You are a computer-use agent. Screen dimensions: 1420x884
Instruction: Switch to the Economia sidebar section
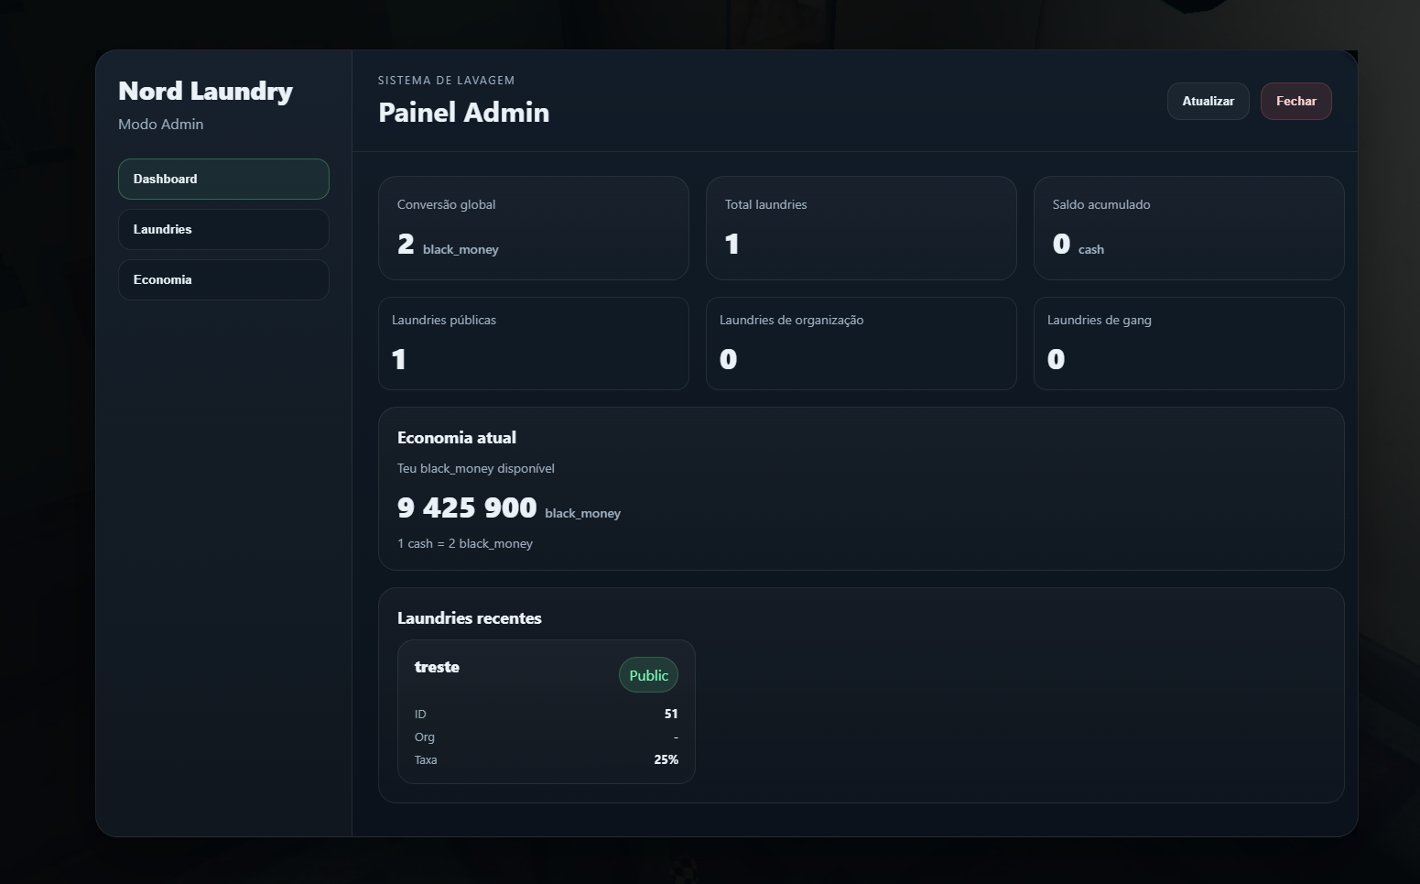point(223,279)
